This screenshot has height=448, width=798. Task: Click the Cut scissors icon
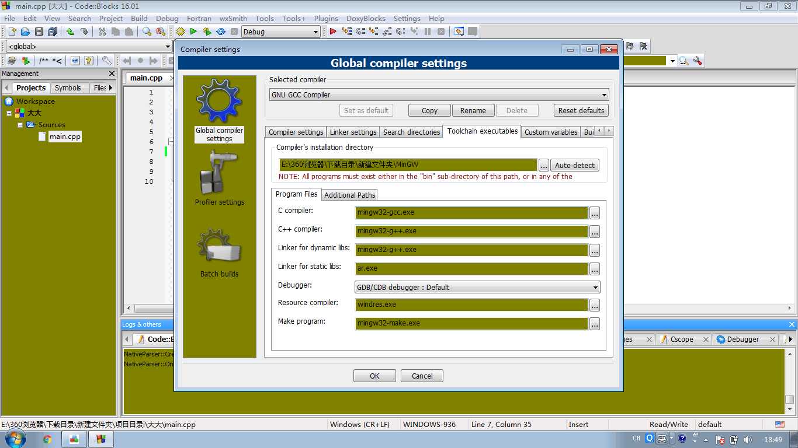(x=102, y=32)
